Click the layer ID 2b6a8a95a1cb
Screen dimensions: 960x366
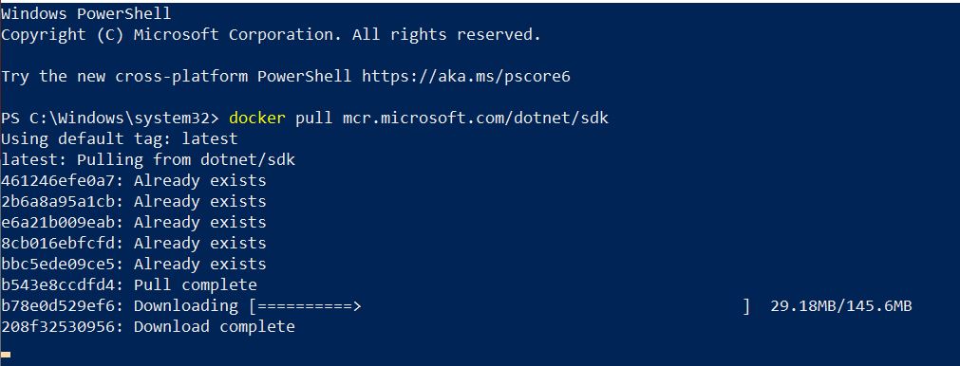(x=60, y=202)
